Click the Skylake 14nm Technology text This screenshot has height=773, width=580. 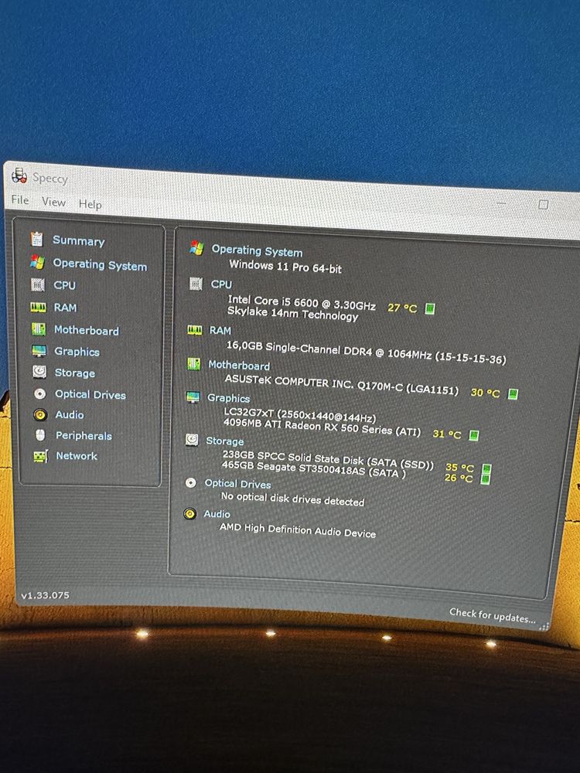tap(292, 314)
